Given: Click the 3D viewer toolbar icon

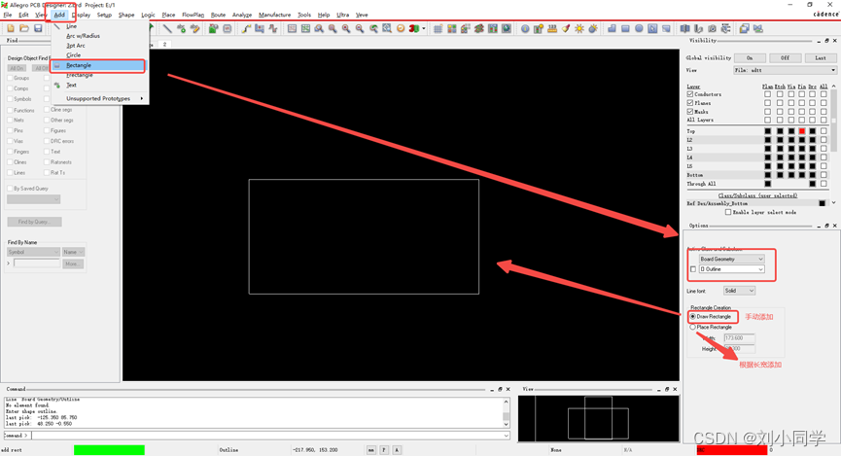Looking at the screenshot, I should pyautogui.click(x=413, y=28).
